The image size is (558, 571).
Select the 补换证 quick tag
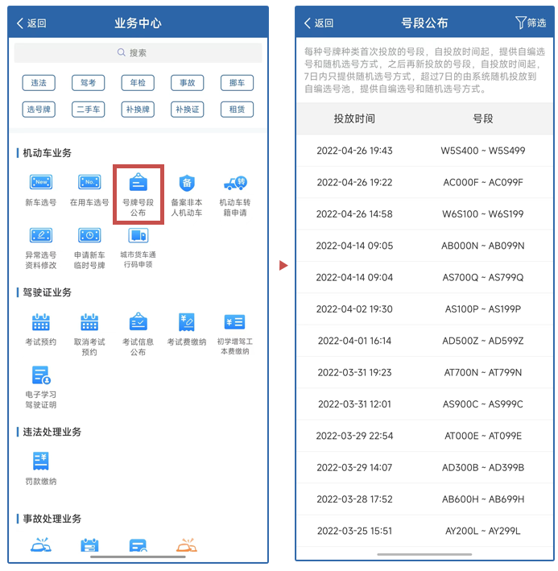(187, 110)
